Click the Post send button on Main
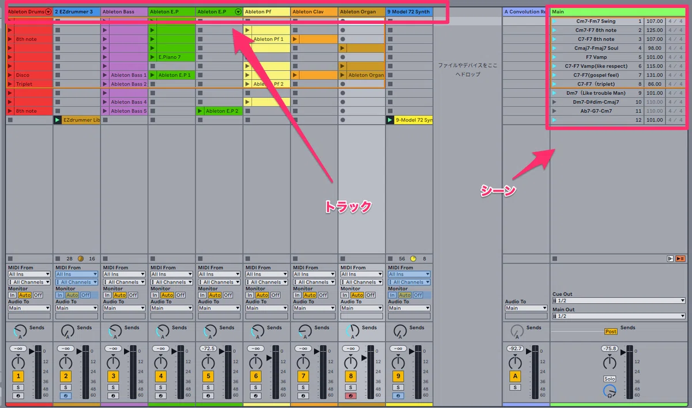The image size is (692, 408). tap(611, 331)
